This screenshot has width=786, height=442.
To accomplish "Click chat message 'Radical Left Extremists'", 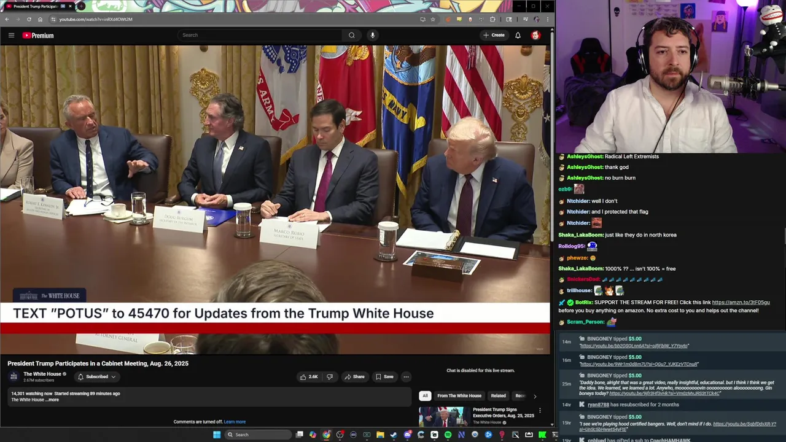I will (x=632, y=157).
